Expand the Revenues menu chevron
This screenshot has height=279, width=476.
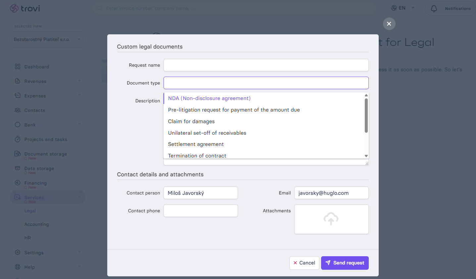coord(79,81)
